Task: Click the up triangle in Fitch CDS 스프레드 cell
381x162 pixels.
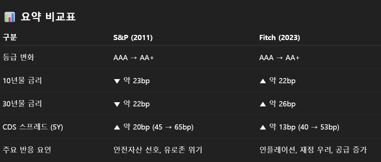Action: pyautogui.click(x=262, y=127)
